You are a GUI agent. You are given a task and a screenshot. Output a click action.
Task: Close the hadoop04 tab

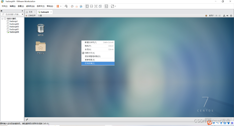tap(51, 12)
